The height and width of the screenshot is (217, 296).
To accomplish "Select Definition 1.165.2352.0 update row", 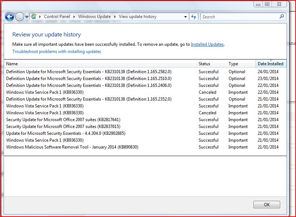I will 145,99.
